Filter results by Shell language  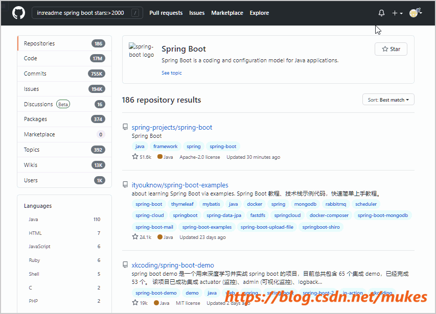64,274
